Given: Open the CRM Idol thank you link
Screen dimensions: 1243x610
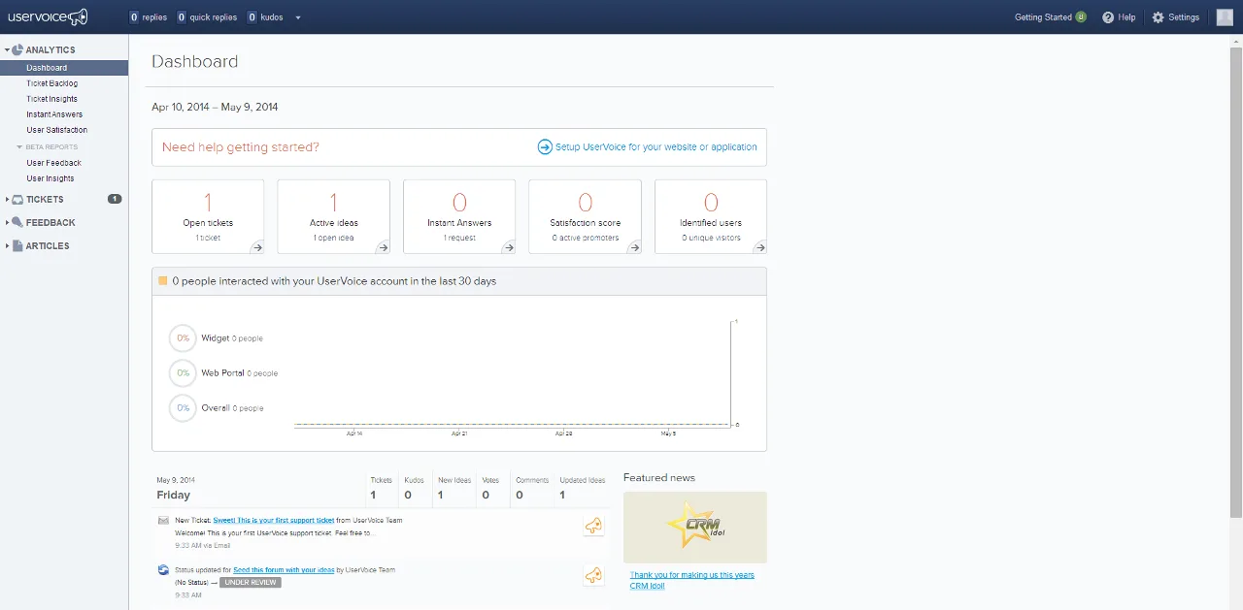Looking at the screenshot, I should click(x=691, y=580).
